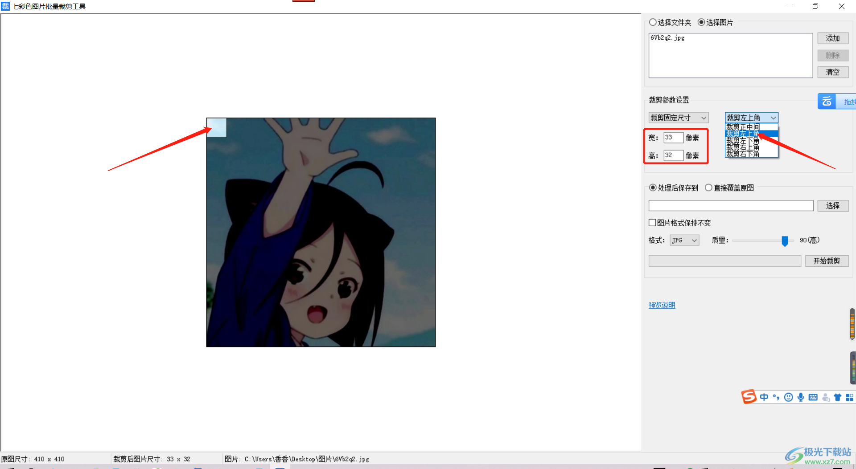
Task: Choose the highlighted 裁剪左上角 list entry
Action: [x=752, y=134]
